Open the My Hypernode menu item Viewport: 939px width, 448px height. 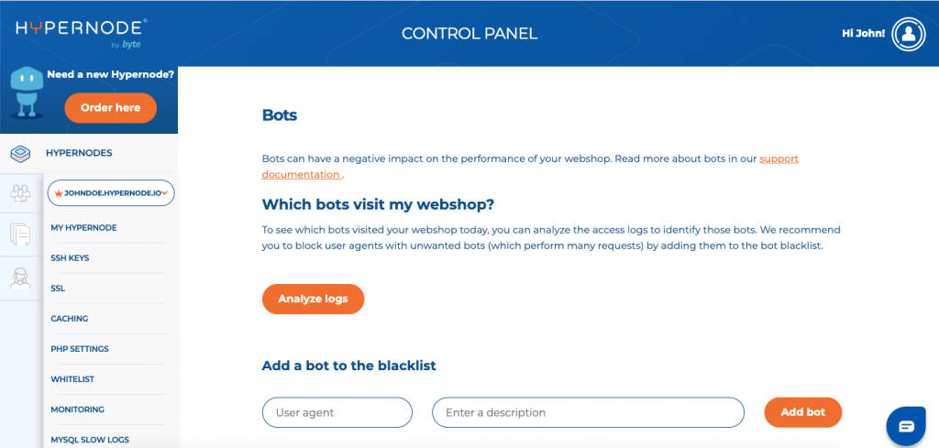coord(83,227)
